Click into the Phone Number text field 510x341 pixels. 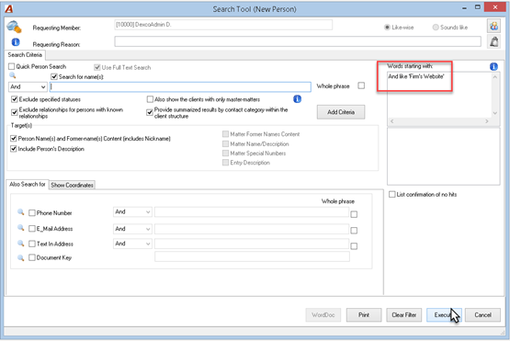[x=252, y=211]
